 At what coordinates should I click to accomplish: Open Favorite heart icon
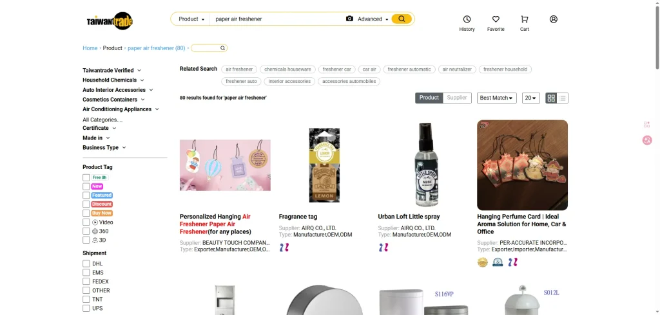(496, 19)
